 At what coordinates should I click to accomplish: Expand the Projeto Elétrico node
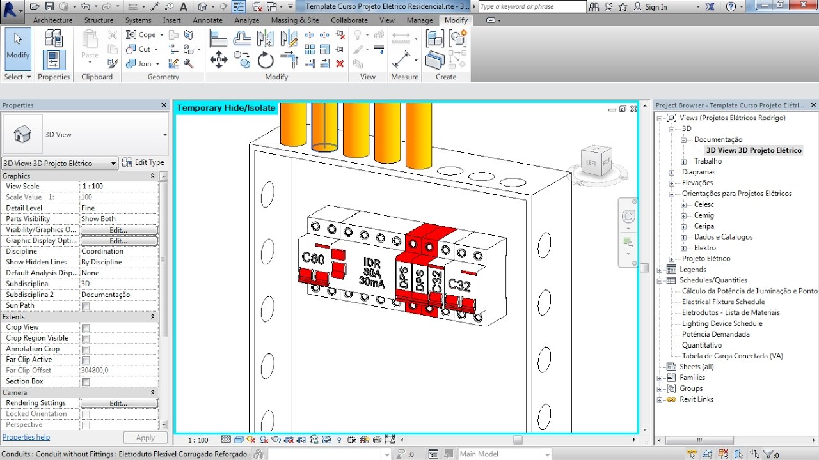671,259
